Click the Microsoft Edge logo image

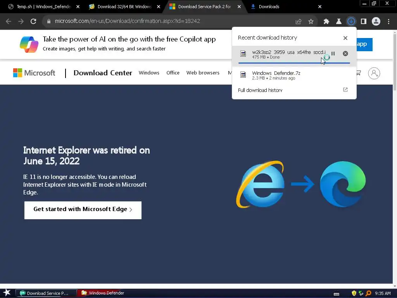coord(343,184)
